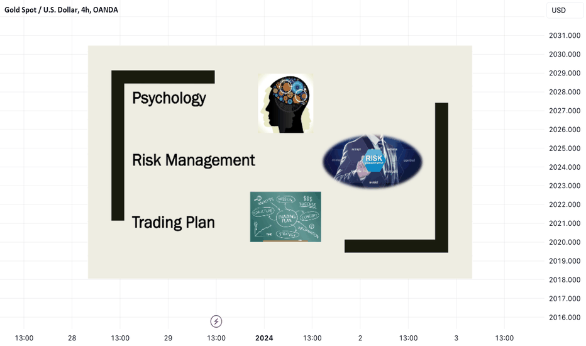The height and width of the screenshot is (346, 586).
Task: Click the 28 date label on time axis
Action: coord(72,338)
